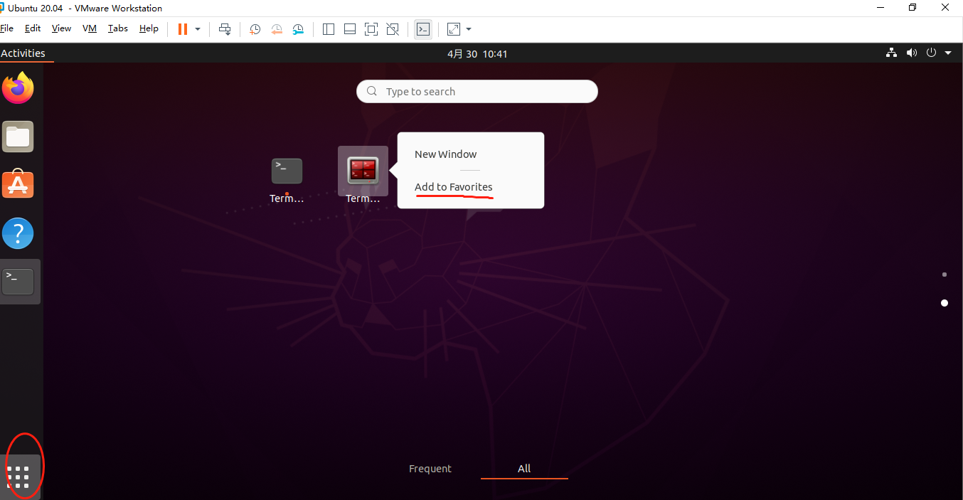Revert the VM to its previous snapshot
The image size is (963, 500).
point(277,29)
